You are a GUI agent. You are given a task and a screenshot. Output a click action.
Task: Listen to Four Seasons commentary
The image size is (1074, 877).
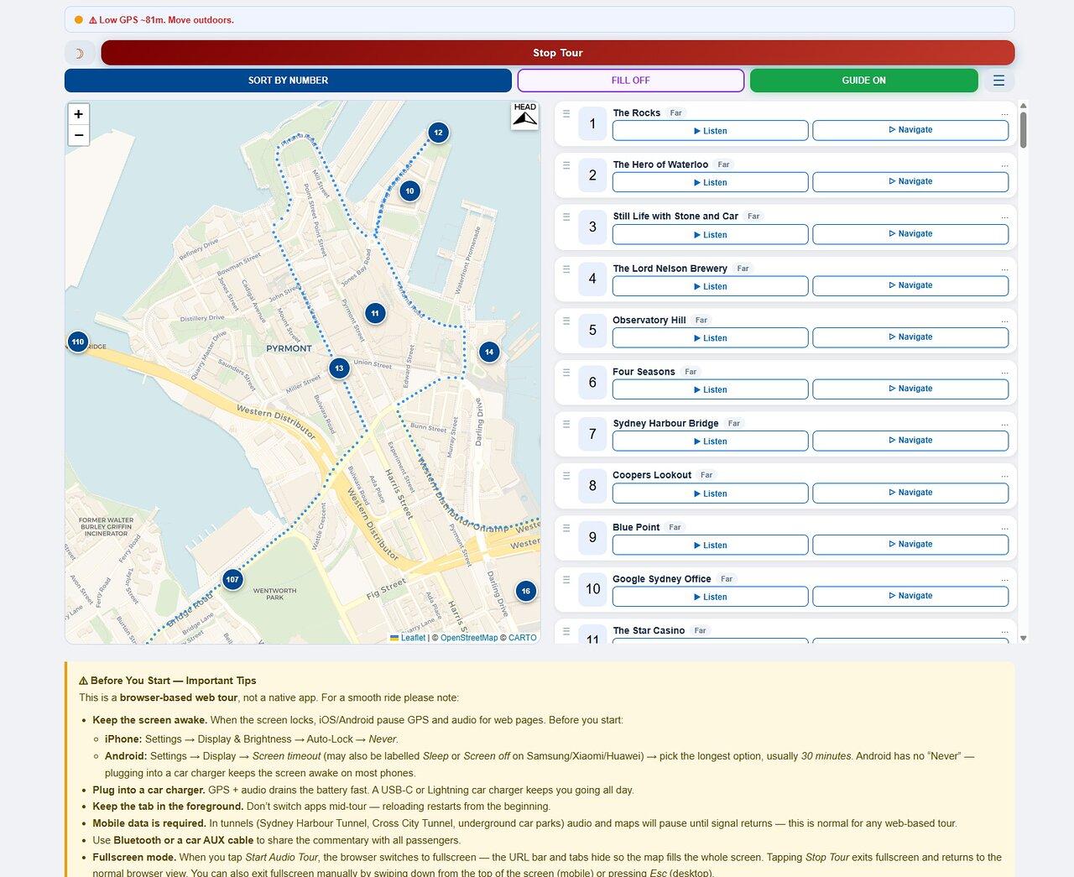pyautogui.click(x=711, y=389)
